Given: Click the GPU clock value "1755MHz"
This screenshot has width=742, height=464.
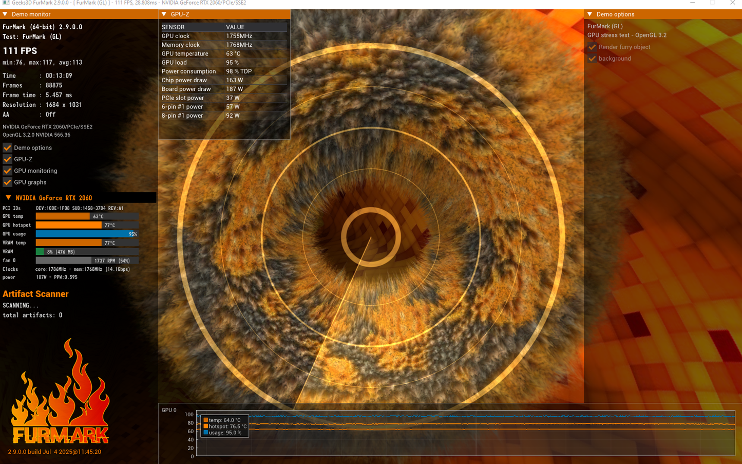Looking at the screenshot, I should click(239, 36).
